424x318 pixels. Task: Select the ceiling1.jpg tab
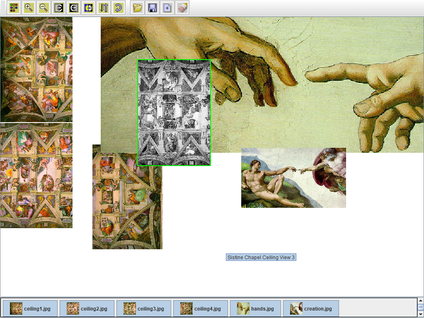[x=30, y=308]
